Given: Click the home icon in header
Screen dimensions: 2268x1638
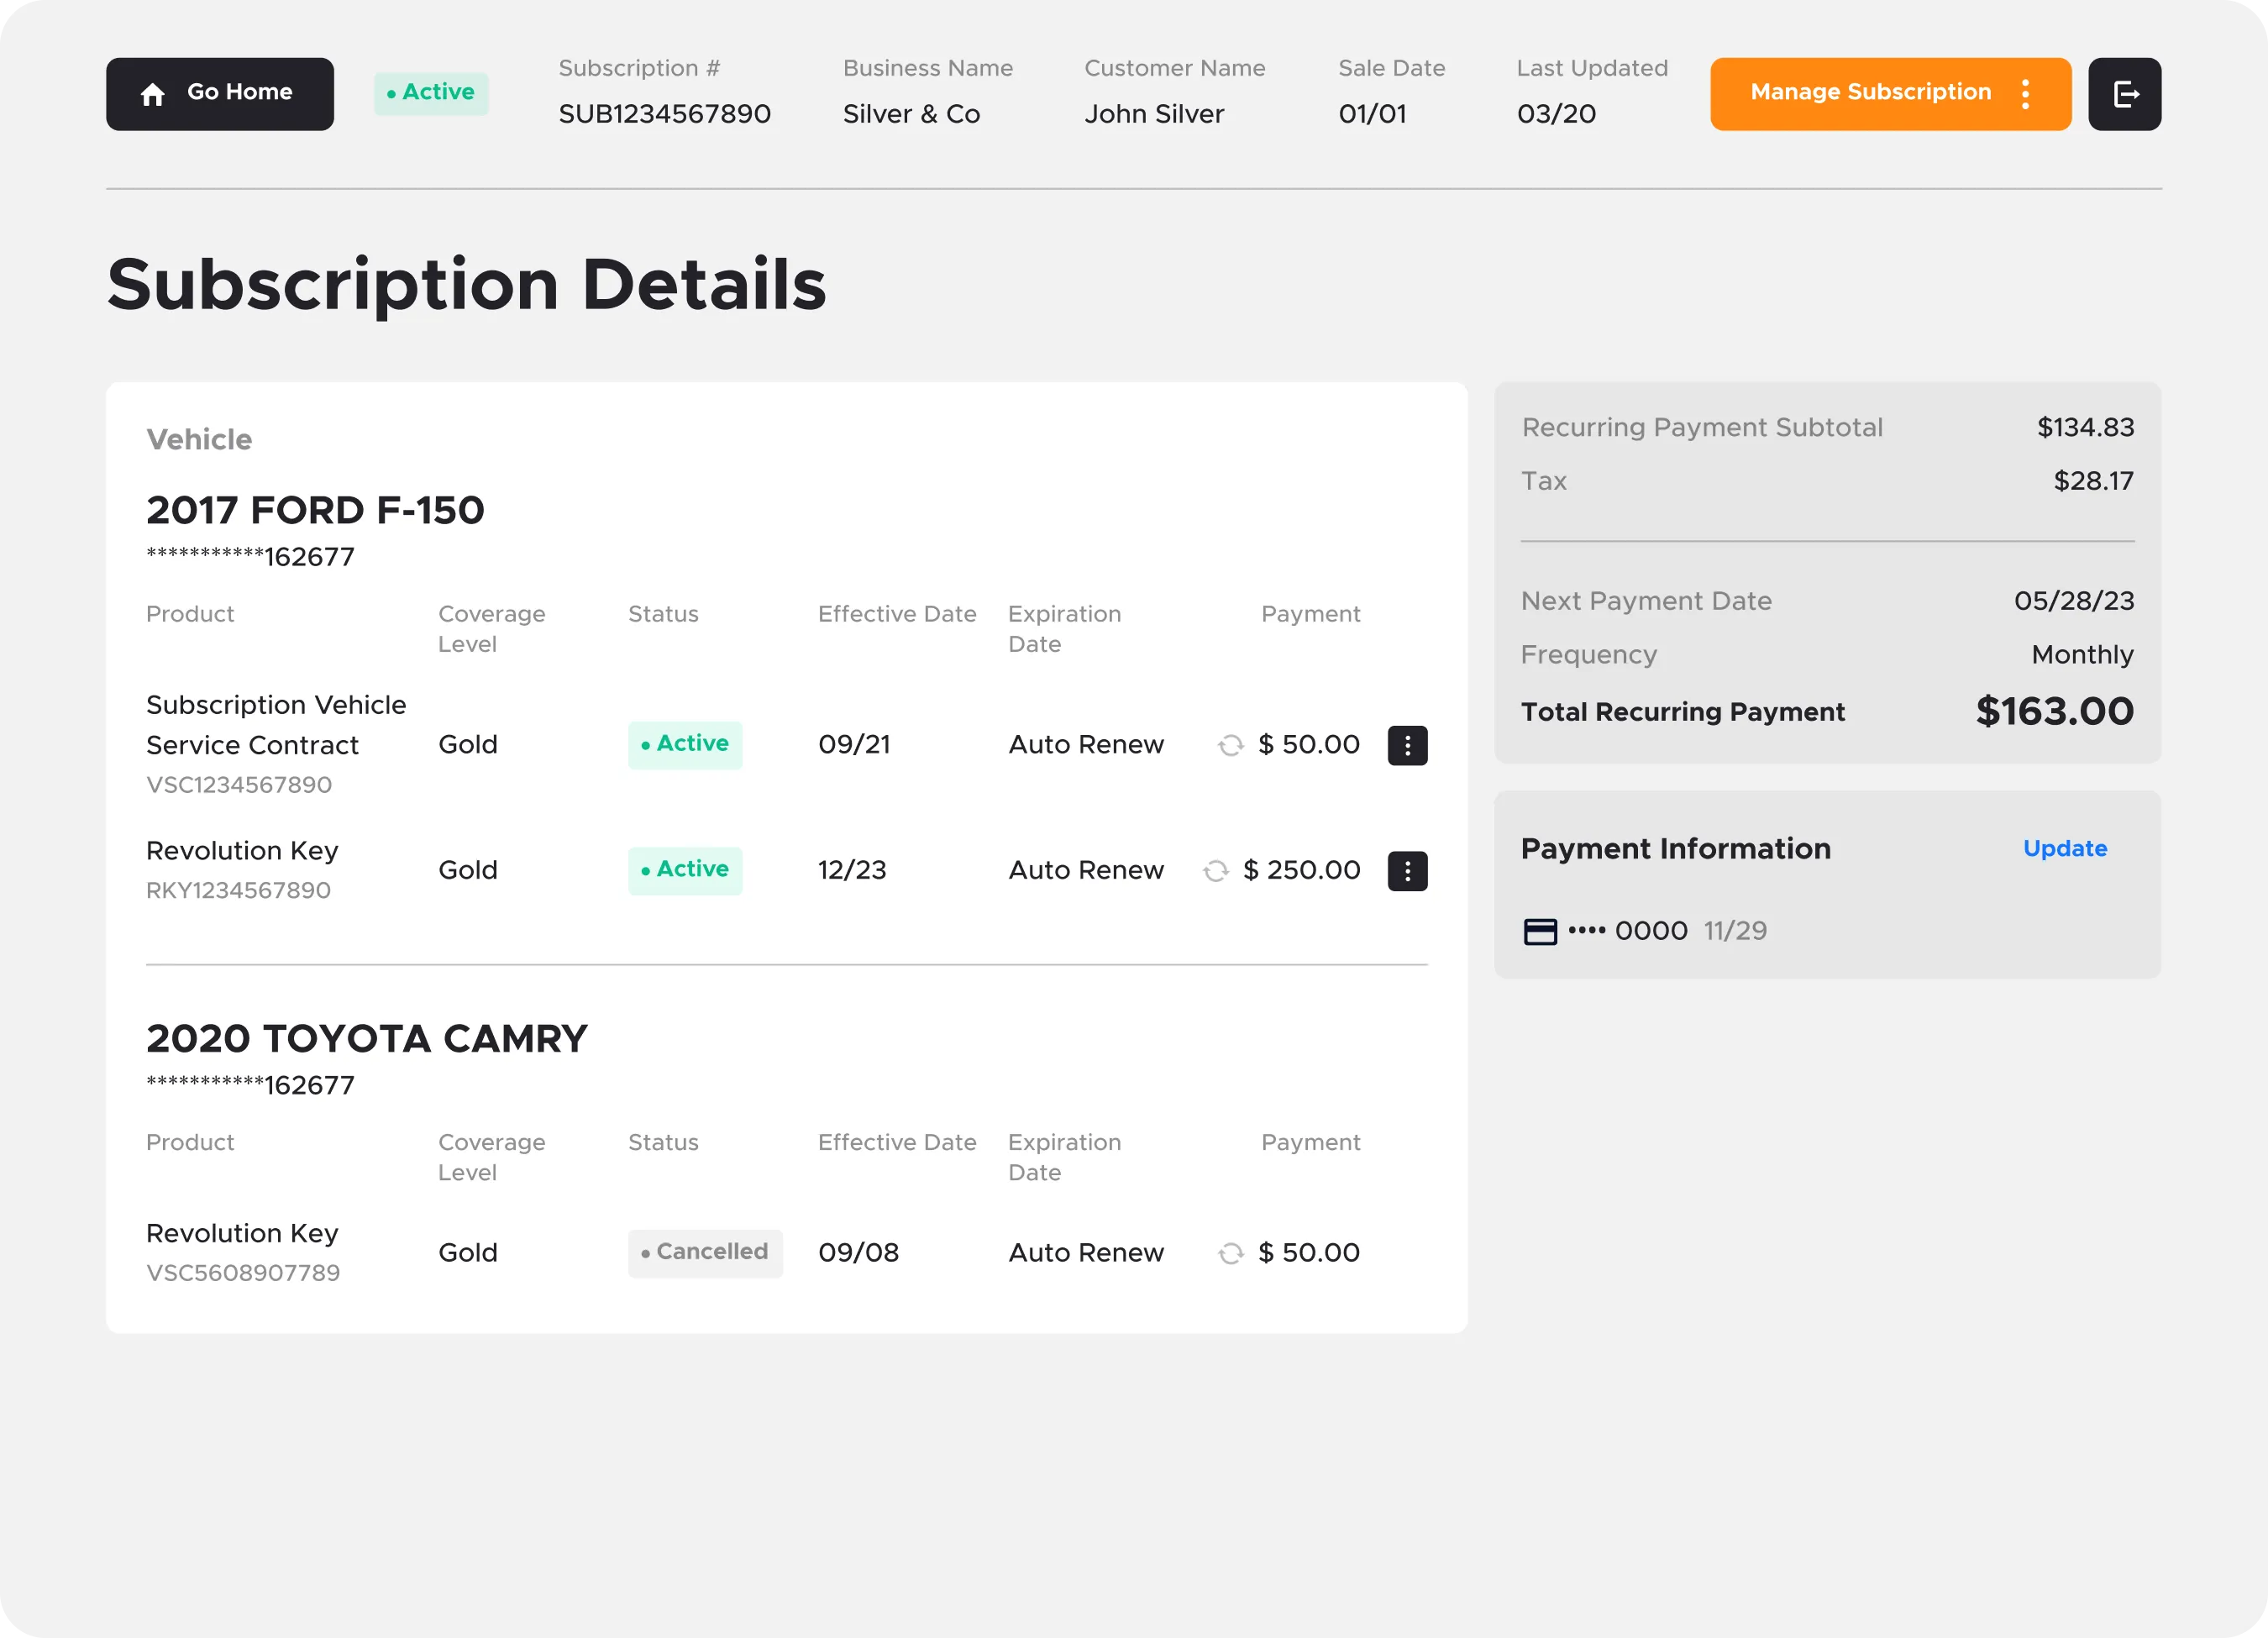Looking at the screenshot, I should pos(153,95).
